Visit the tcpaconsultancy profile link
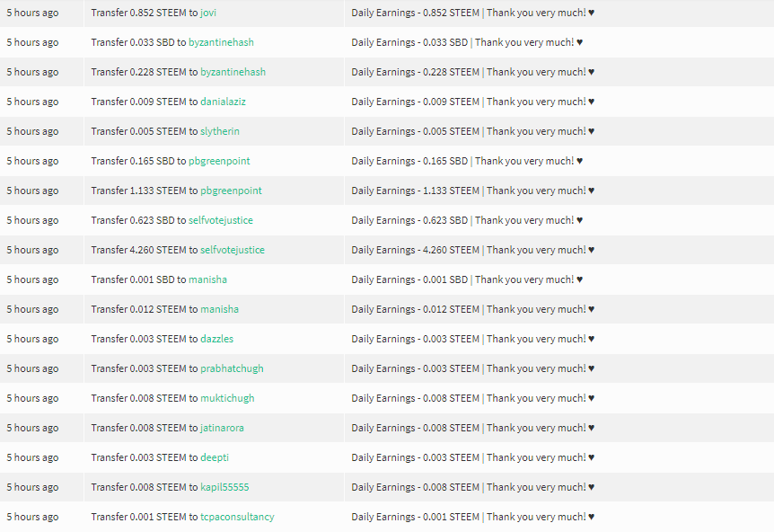 (x=237, y=517)
